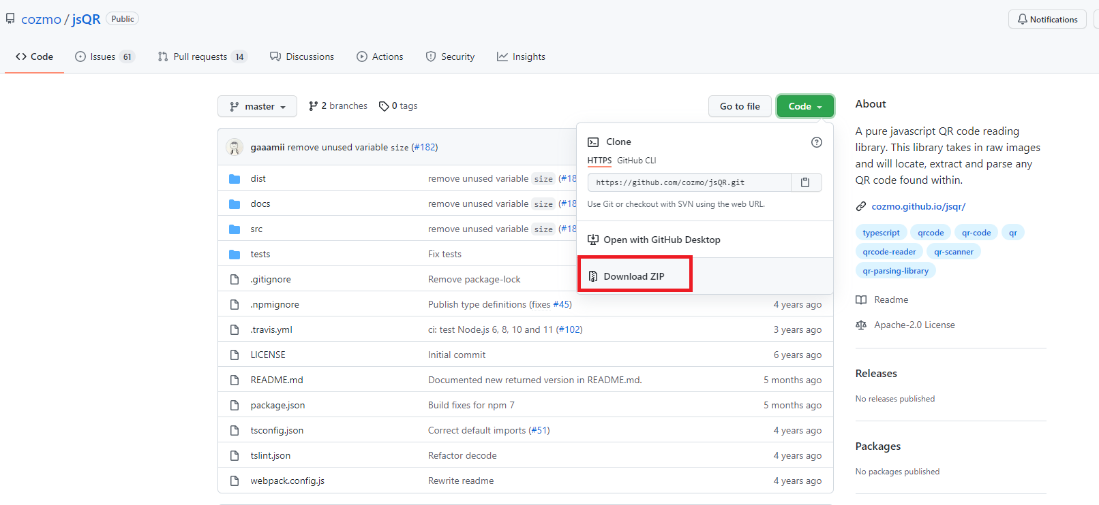This screenshot has width=1099, height=505.
Task: Click the 'Build fixes for npm 7' message
Action: pyautogui.click(x=471, y=406)
